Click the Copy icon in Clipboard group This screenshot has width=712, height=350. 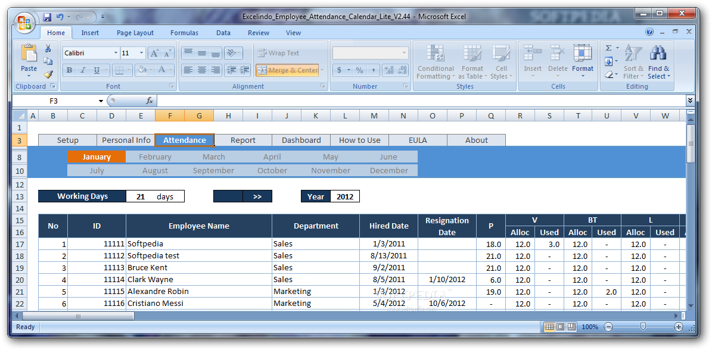tap(48, 61)
